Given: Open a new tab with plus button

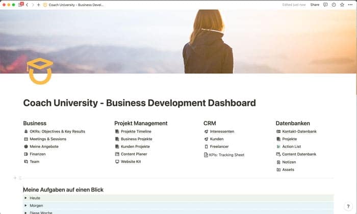Looking at the screenshot, I should 38,5.
